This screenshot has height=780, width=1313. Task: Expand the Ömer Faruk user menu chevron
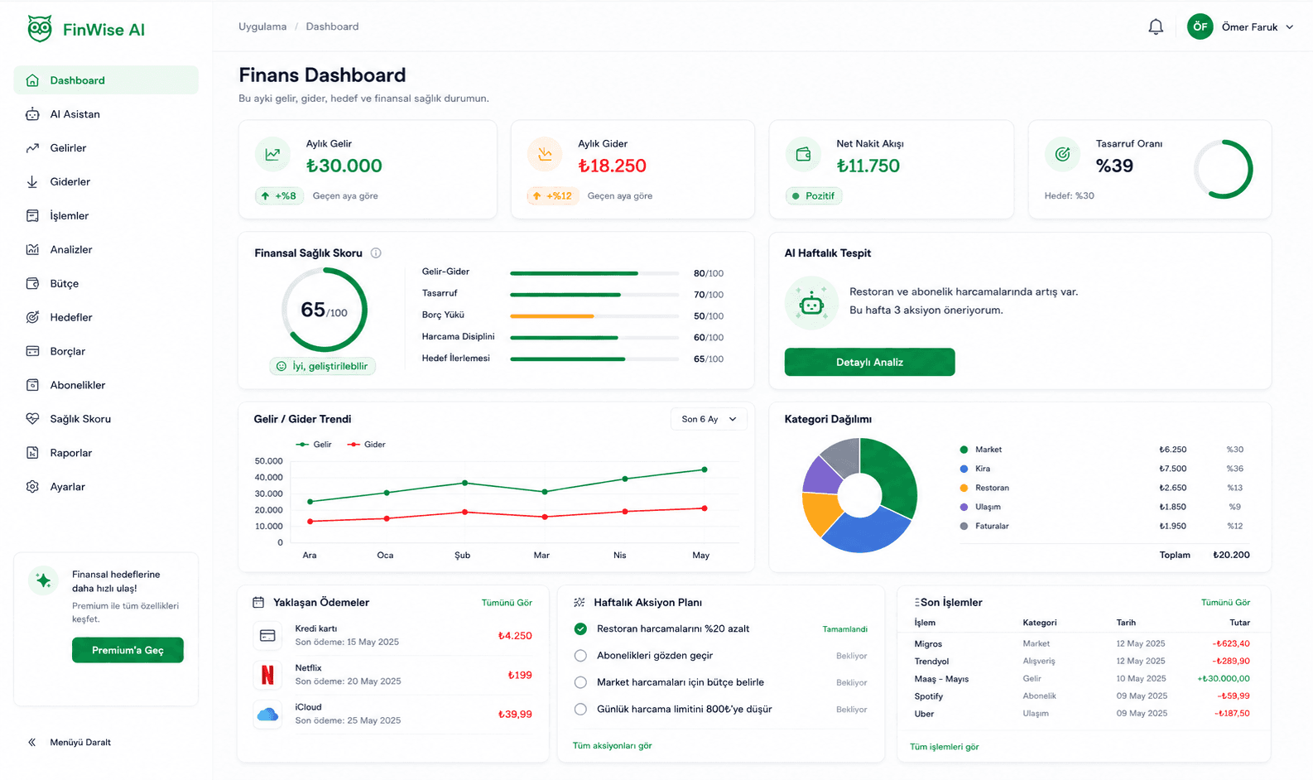1289,27
